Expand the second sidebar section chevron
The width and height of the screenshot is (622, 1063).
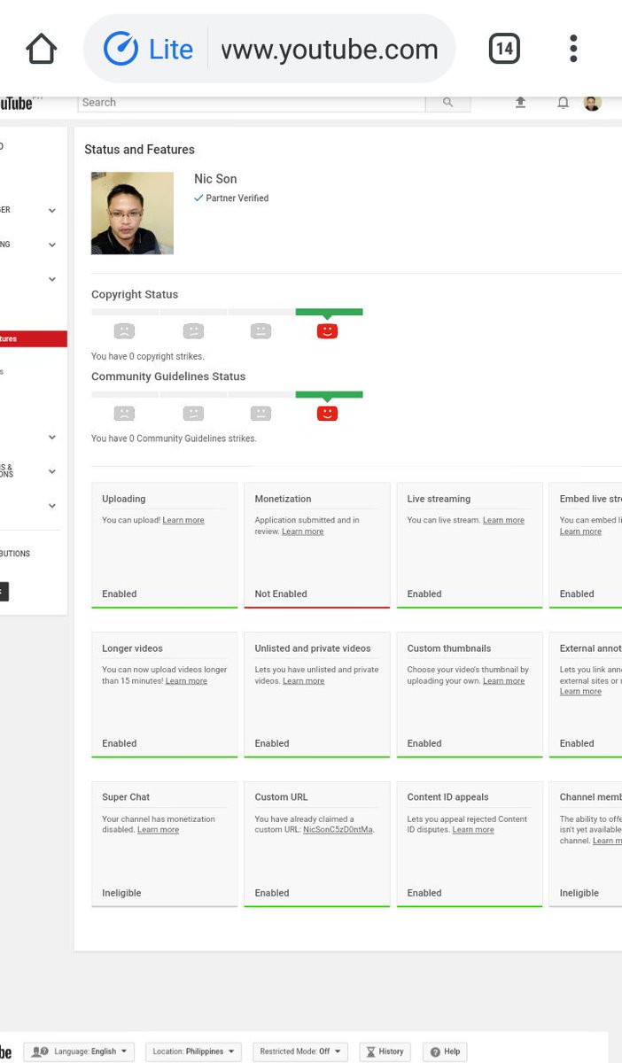click(51, 245)
